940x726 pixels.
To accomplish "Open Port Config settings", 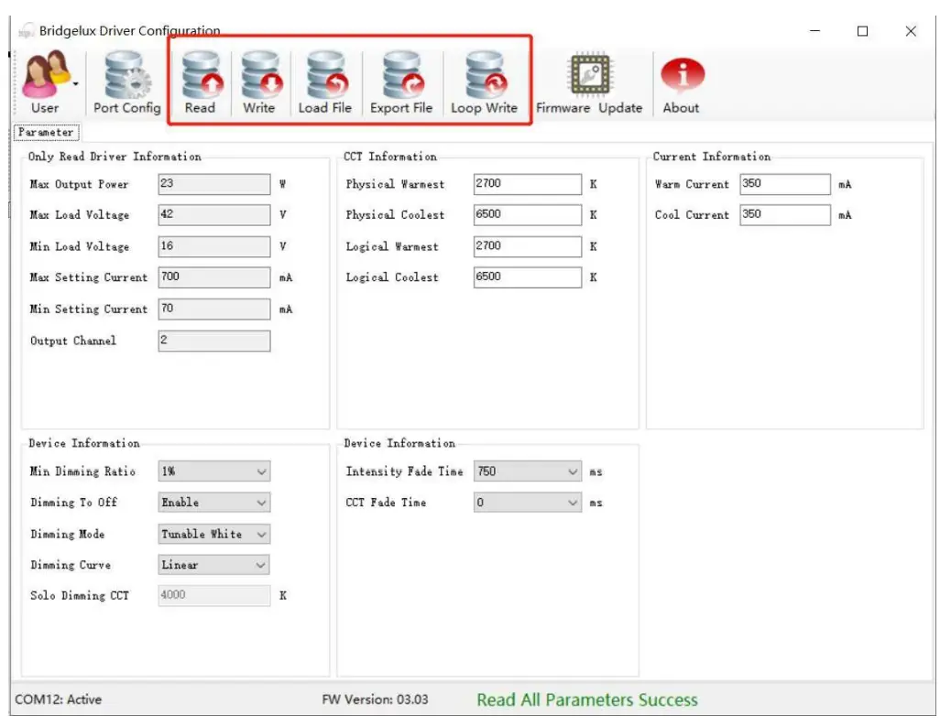I will tap(127, 82).
